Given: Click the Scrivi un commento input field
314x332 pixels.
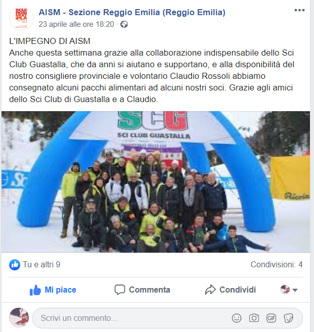Looking at the screenshot, I should (x=131, y=318).
